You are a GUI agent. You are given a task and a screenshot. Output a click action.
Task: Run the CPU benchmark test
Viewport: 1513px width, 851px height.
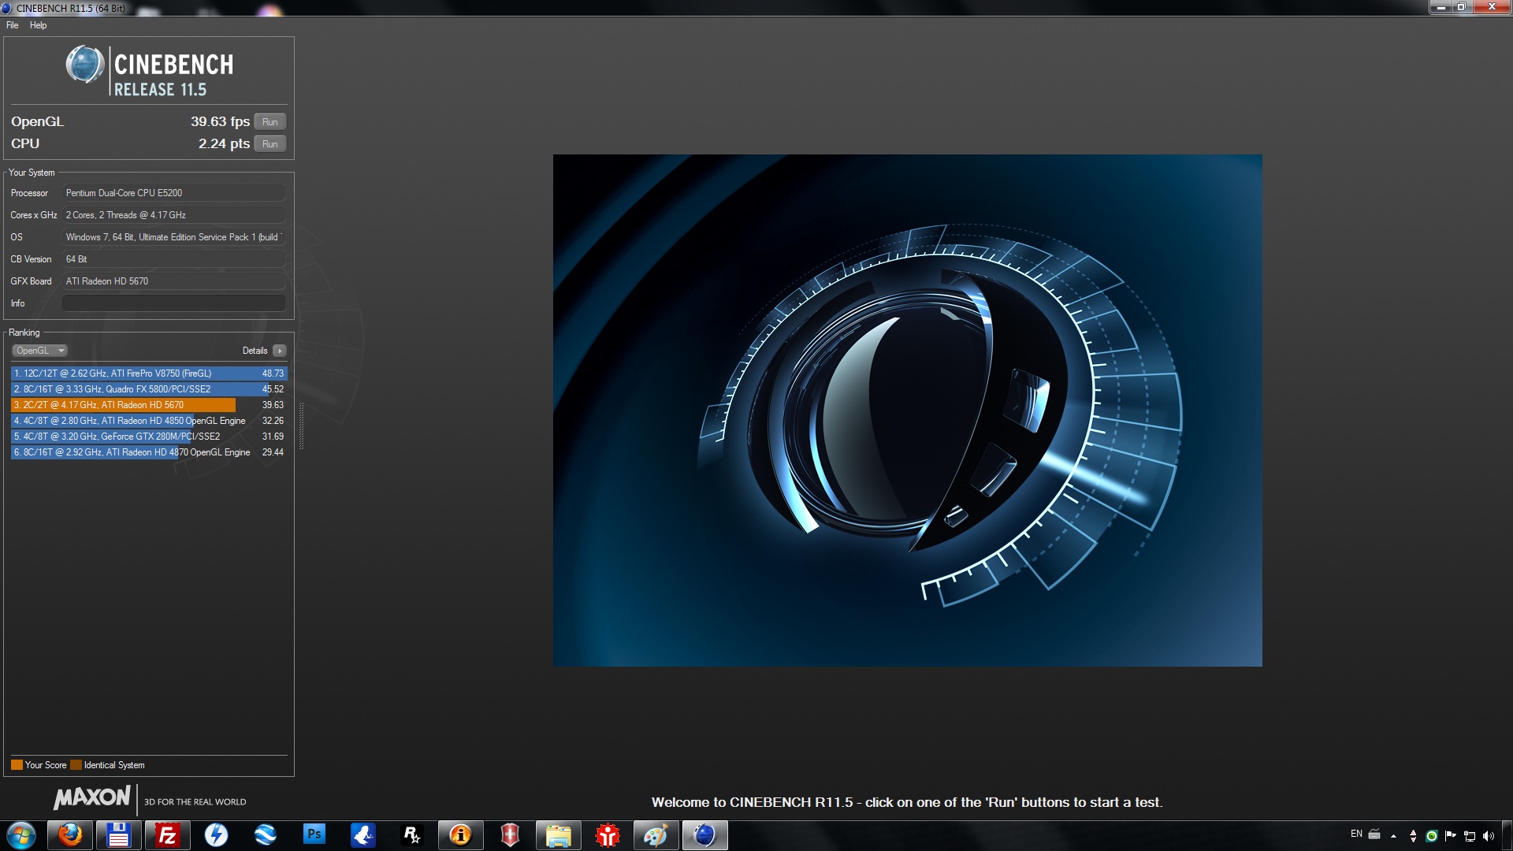[270, 143]
